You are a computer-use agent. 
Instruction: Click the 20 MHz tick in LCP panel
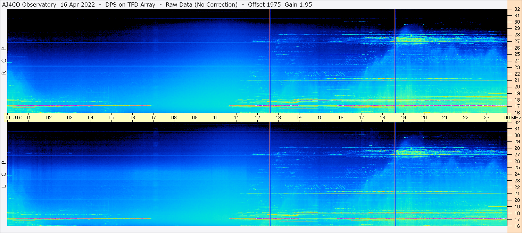[516, 200]
